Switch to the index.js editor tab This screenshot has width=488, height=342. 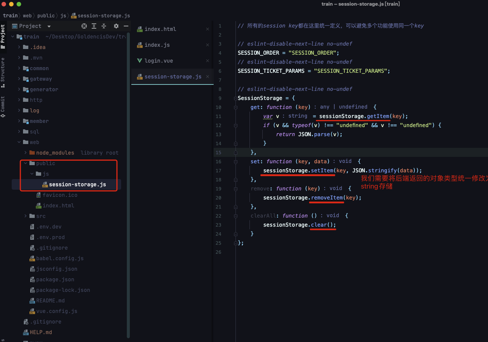click(172, 45)
